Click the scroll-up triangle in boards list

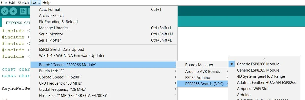pos(264,58)
